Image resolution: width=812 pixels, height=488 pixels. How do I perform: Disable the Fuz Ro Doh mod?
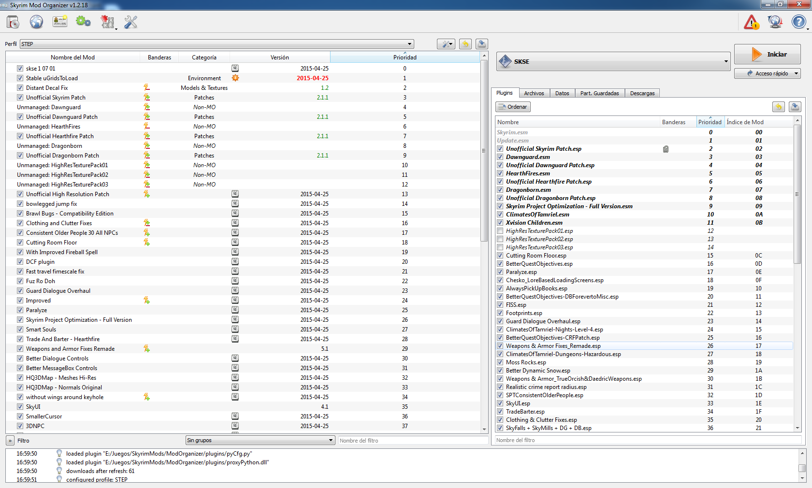(20, 281)
